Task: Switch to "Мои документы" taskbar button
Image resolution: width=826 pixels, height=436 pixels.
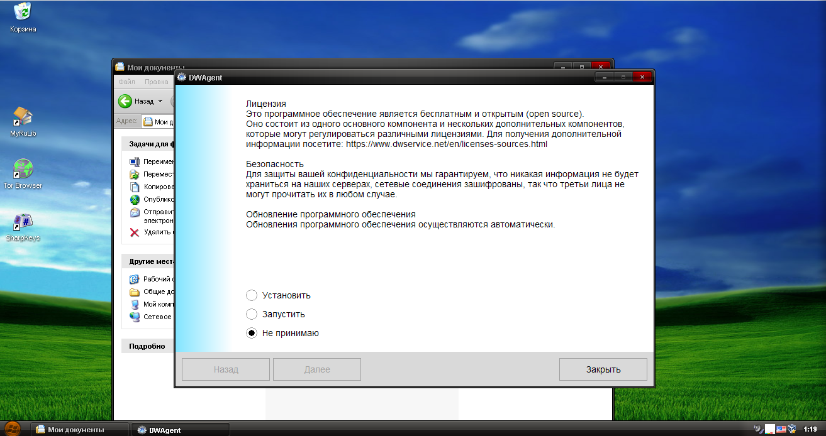Action: 81,430
